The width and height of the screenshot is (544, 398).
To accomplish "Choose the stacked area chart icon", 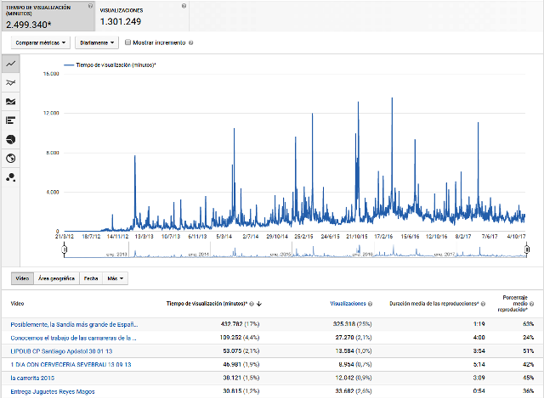I will pyautogui.click(x=11, y=101).
